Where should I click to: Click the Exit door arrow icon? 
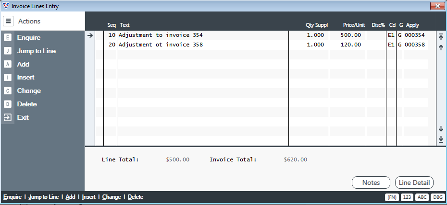8,117
